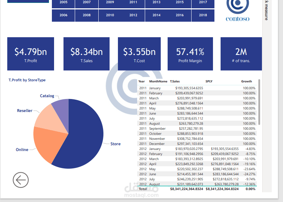This screenshot has width=283, height=202.
Task: Click the Catalog pie label
Action: tap(47, 96)
